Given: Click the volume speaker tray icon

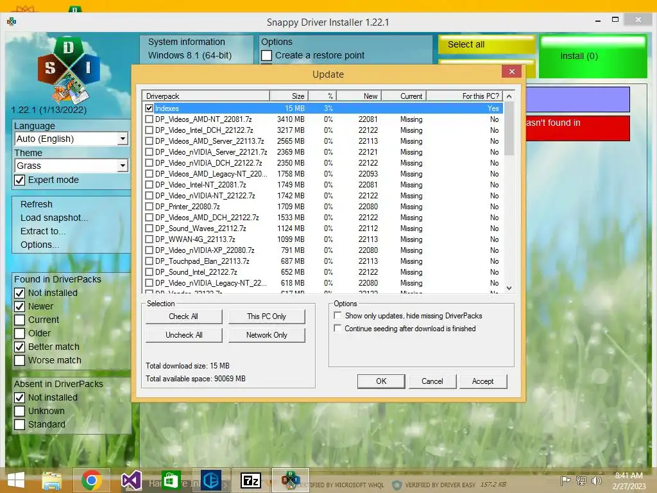Looking at the screenshot, I should point(596,480).
